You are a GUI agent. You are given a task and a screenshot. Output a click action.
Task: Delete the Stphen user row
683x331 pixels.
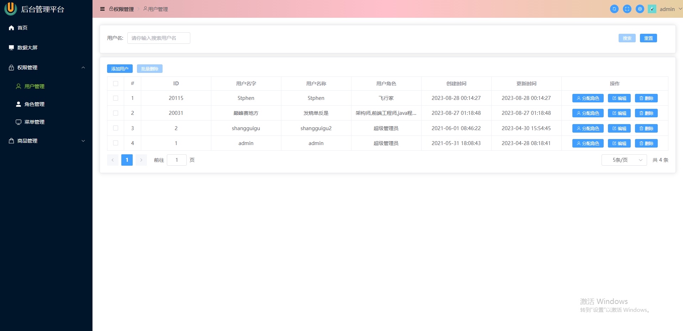point(646,98)
